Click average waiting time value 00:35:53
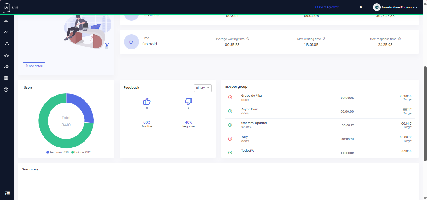Image resolution: width=427 pixels, height=200 pixels. click(232, 45)
